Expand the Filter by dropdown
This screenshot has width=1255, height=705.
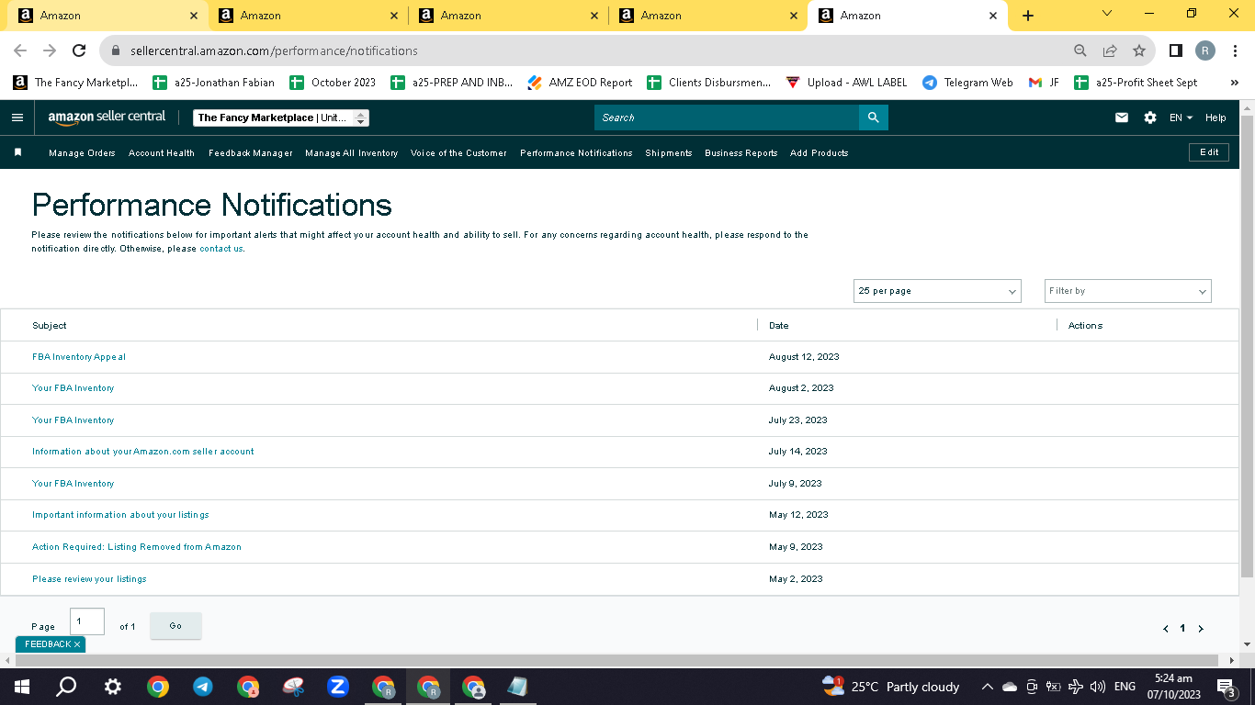click(1128, 291)
